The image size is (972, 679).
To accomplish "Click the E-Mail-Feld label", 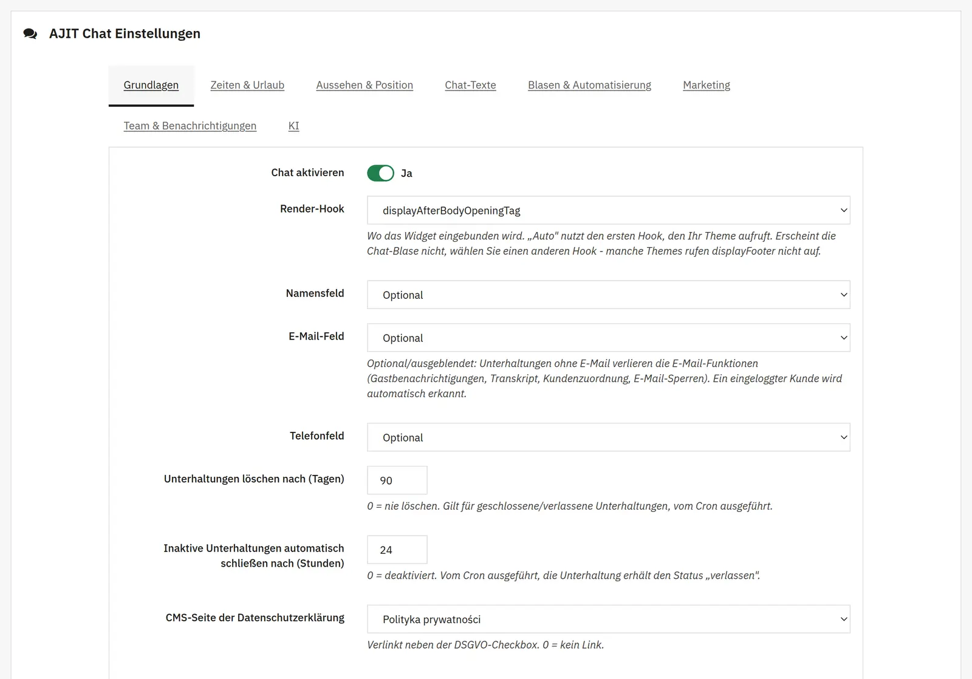I will click(x=316, y=336).
